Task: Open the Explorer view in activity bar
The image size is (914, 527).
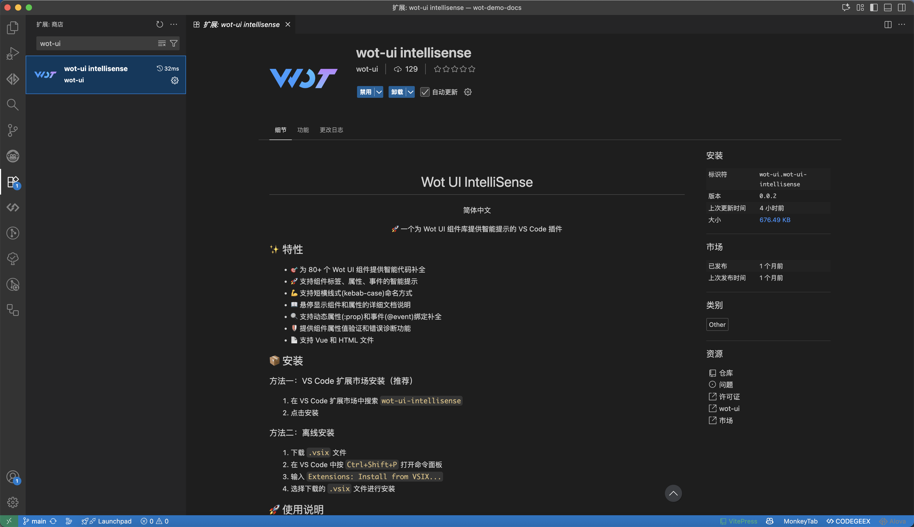Action: pos(13,28)
